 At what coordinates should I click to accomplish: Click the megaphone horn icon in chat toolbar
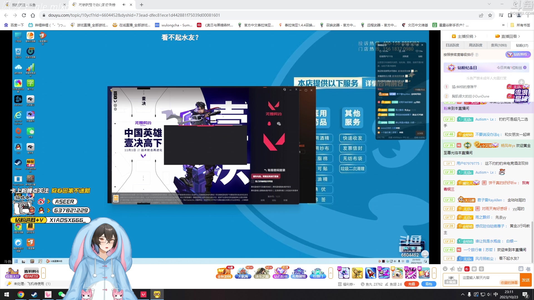point(453,269)
